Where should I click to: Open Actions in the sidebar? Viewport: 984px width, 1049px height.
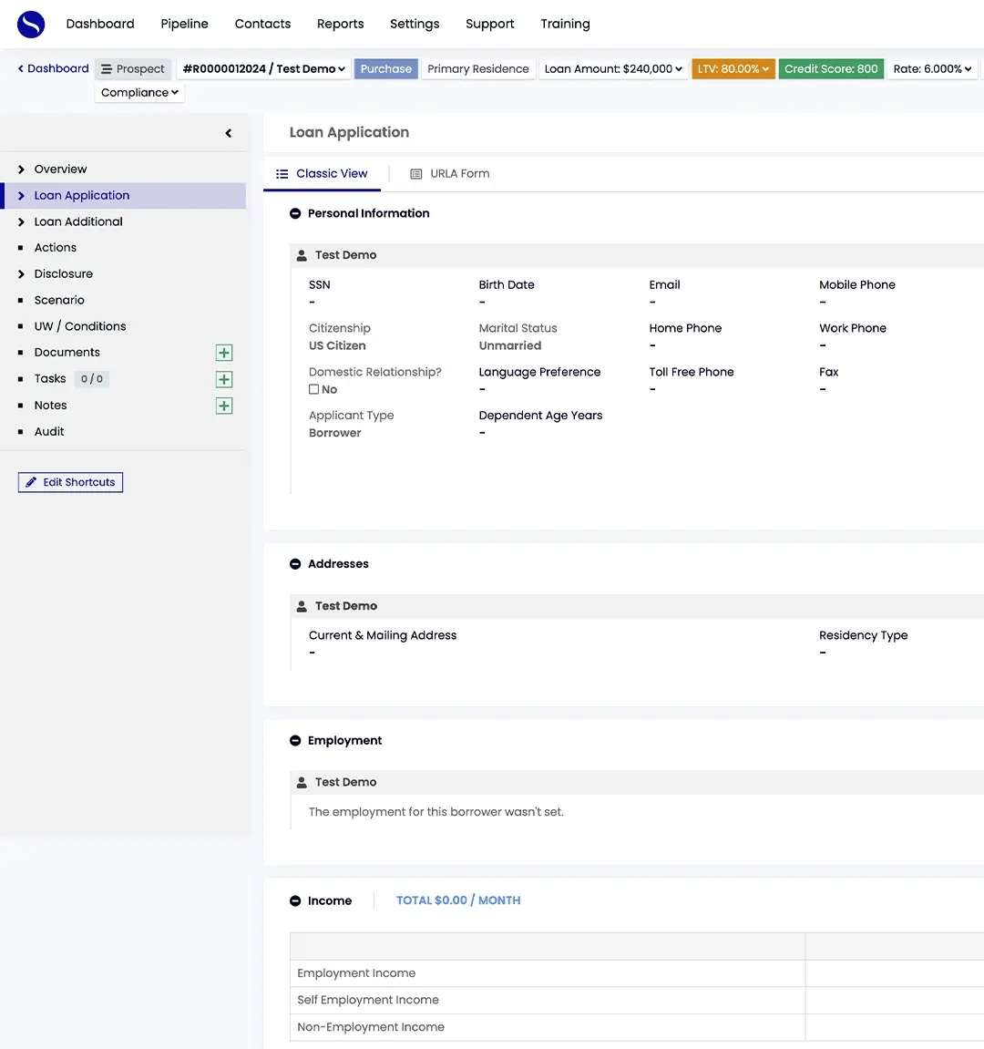click(x=56, y=248)
